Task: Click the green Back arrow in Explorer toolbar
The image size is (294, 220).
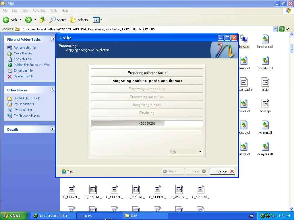Action: pyautogui.click(x=6, y=20)
